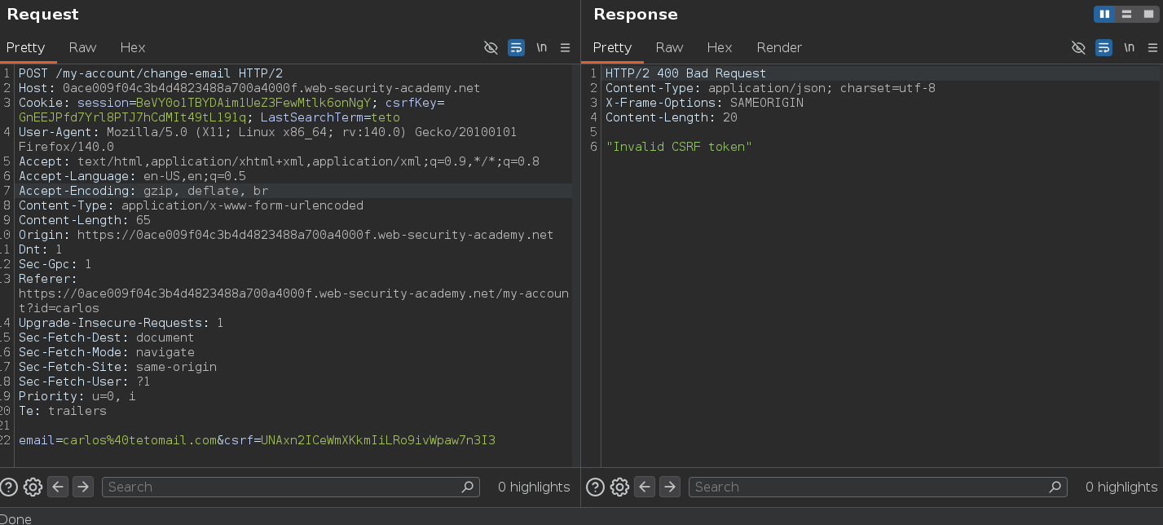1163x525 pixels.
Task: Open Request pane hamburger options menu
Action: [x=565, y=48]
